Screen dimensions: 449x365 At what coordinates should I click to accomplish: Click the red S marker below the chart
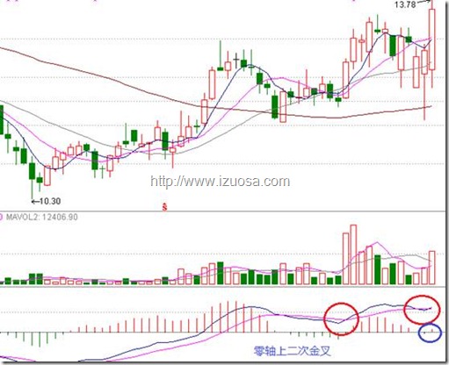pyautogui.click(x=164, y=207)
